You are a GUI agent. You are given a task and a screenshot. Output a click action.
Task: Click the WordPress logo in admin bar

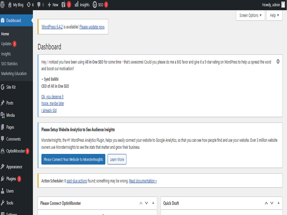point(2,5)
